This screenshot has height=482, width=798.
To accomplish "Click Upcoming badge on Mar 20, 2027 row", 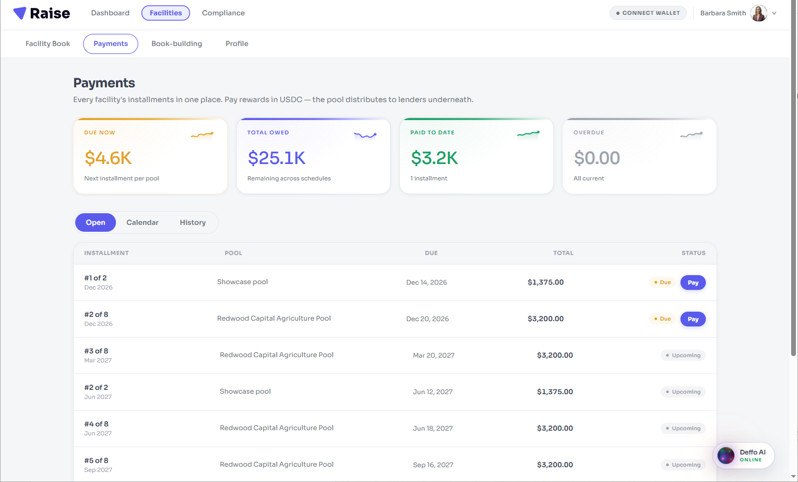I will 683,356.
